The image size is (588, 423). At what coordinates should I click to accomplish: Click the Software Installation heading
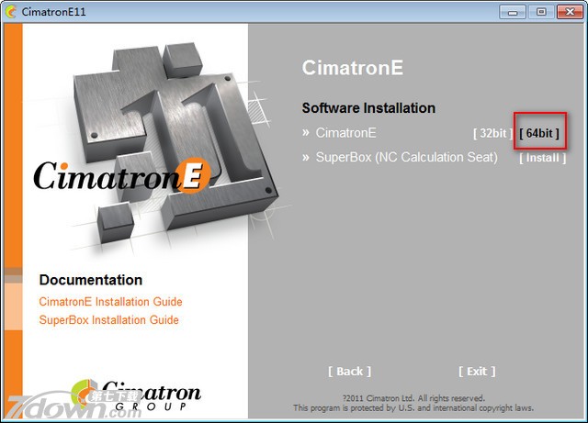click(x=368, y=108)
